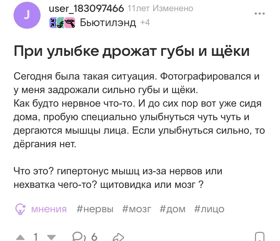Open the #нервы hashtag
This screenshot has height=241, width=280.
point(95,209)
